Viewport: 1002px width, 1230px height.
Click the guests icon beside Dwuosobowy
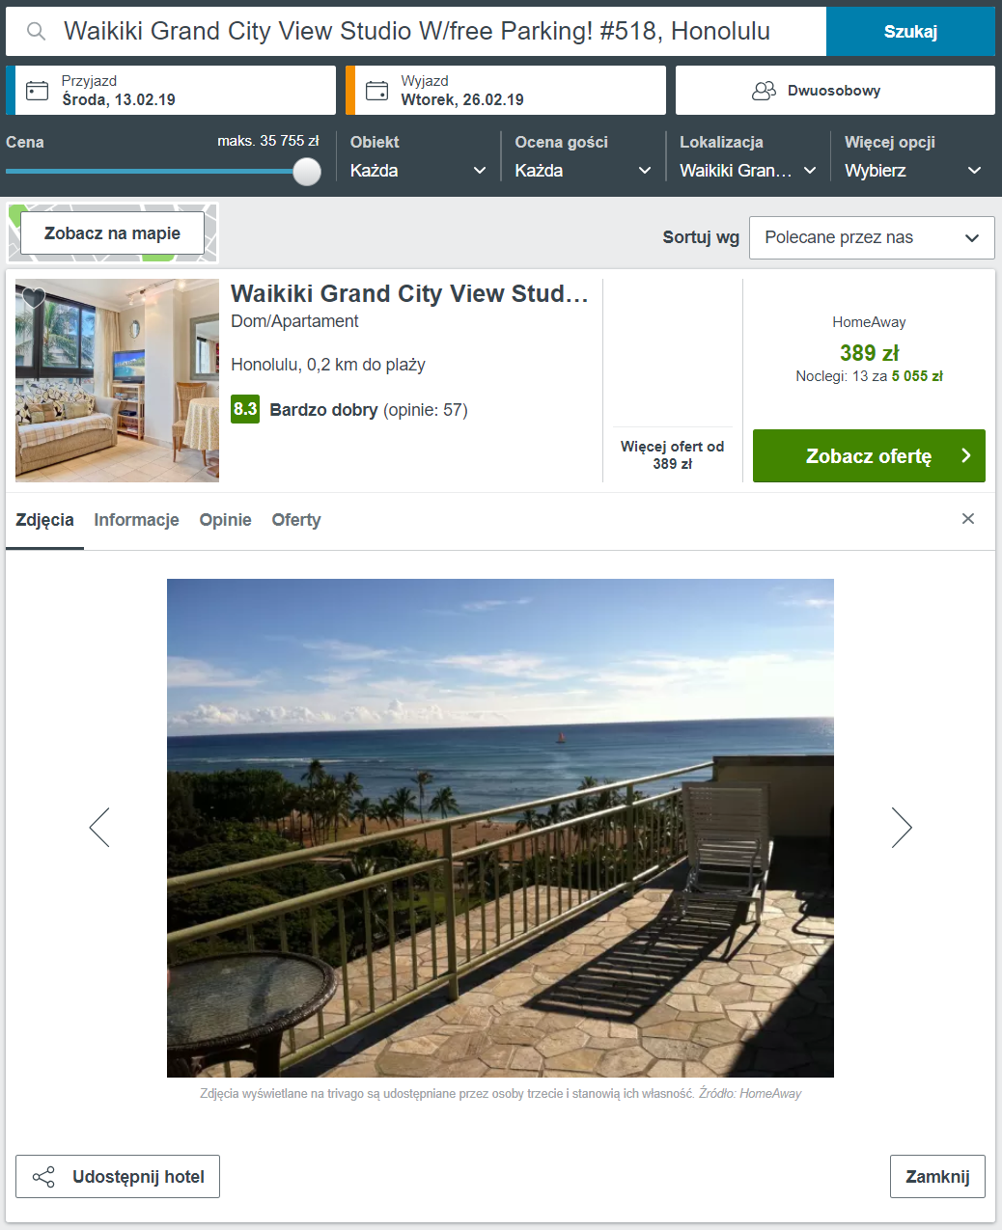(764, 91)
